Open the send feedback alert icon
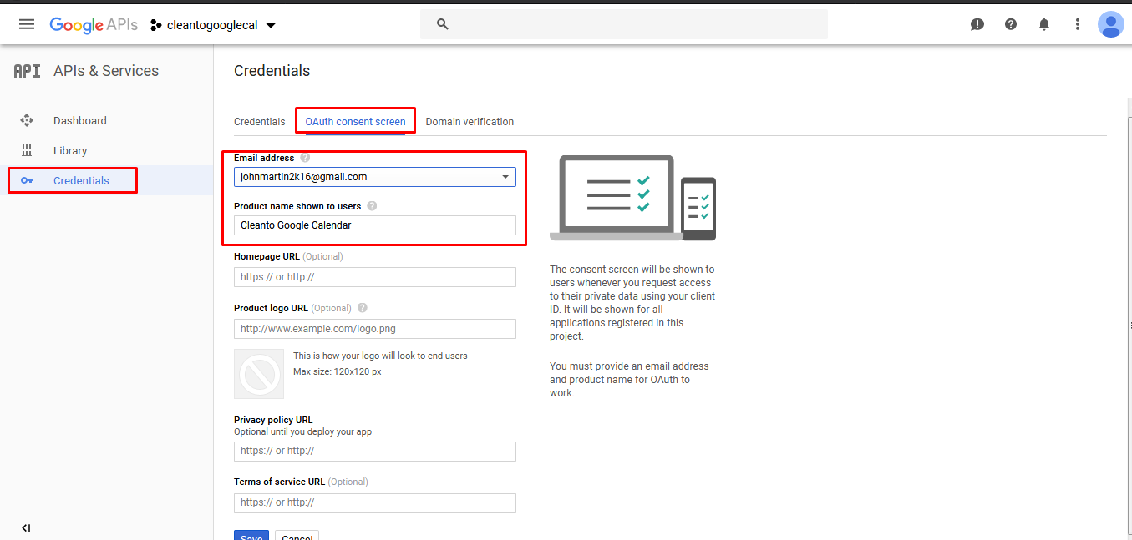 coord(977,24)
